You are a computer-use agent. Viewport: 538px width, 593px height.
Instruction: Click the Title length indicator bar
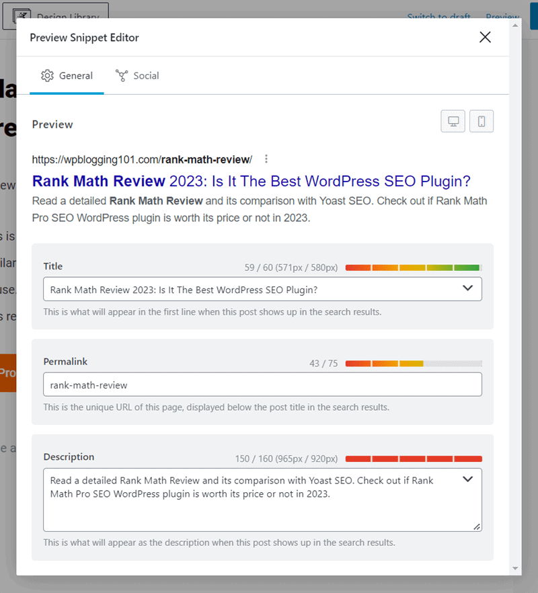[x=414, y=268]
